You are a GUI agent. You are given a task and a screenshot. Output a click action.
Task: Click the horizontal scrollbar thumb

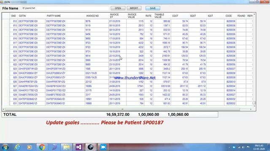pyautogui.click(x=122, y=109)
